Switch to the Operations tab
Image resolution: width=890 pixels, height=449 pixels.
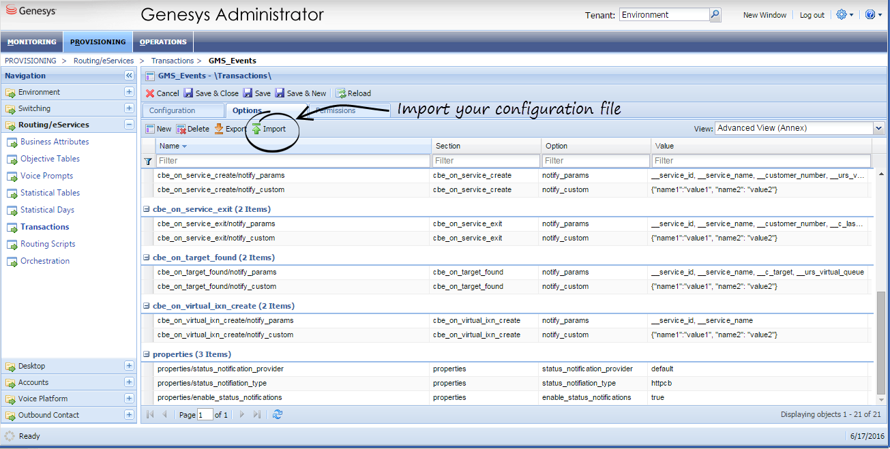coord(163,42)
